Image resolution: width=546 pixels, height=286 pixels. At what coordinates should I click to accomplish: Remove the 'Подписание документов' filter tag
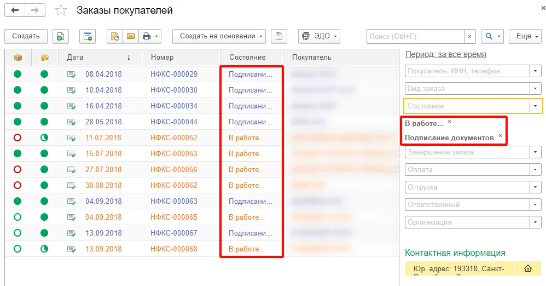(500, 135)
